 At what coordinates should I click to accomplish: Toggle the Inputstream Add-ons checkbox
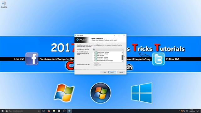click(x=96, y=54)
